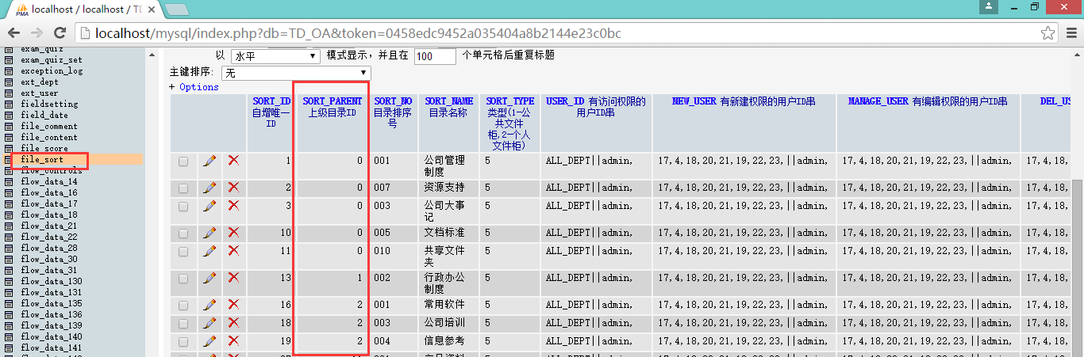Sort by the SORT_PARENT column header
Screen dimensions: 1084x357
(332, 101)
